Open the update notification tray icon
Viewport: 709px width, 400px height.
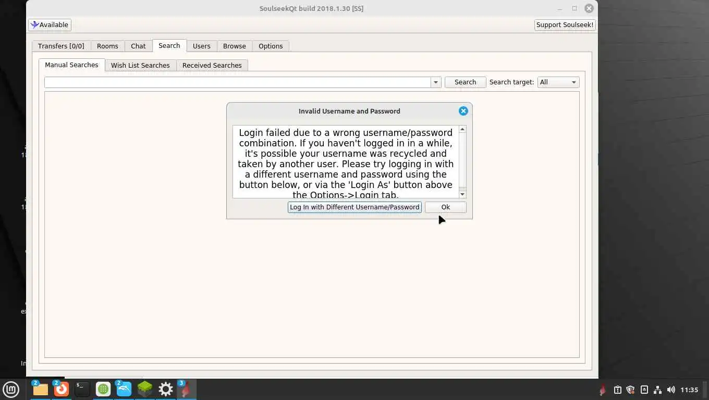(x=617, y=390)
